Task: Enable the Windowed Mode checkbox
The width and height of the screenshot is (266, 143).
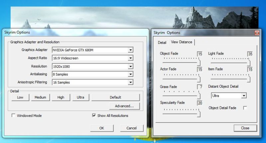Action: 13,116
